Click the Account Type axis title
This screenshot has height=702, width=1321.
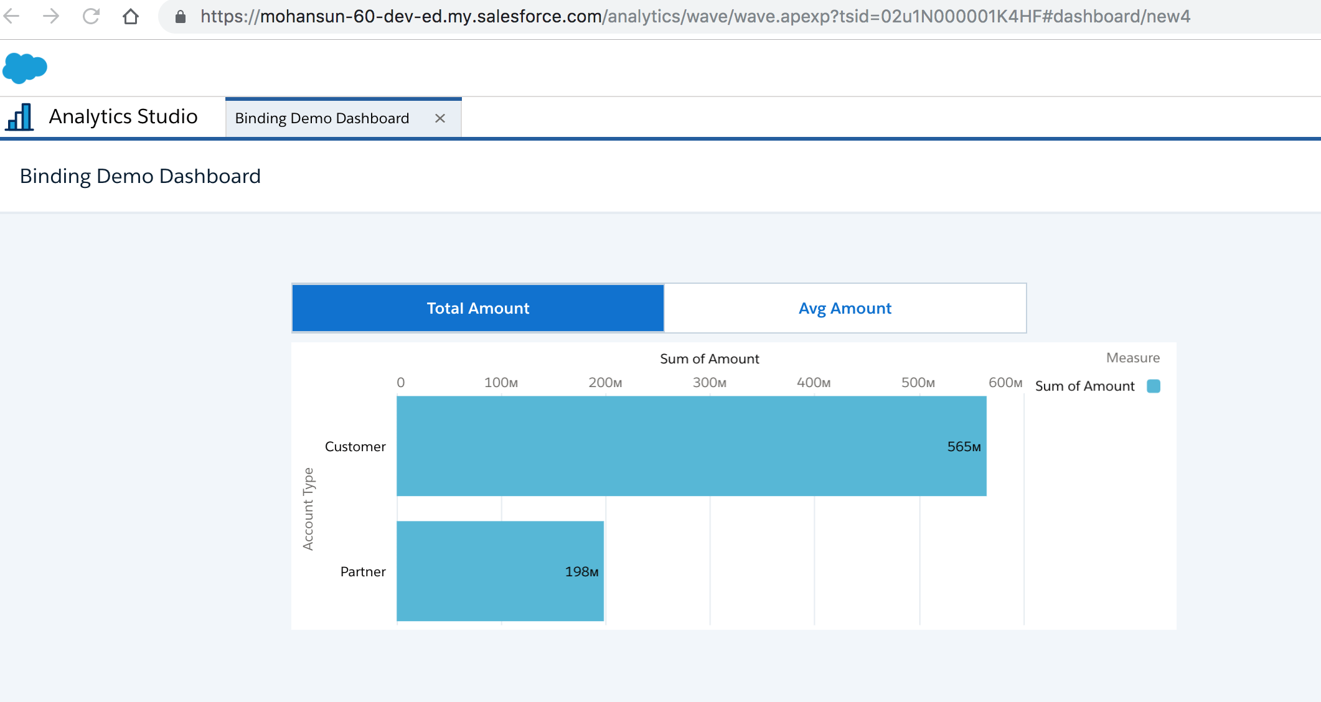click(x=308, y=509)
